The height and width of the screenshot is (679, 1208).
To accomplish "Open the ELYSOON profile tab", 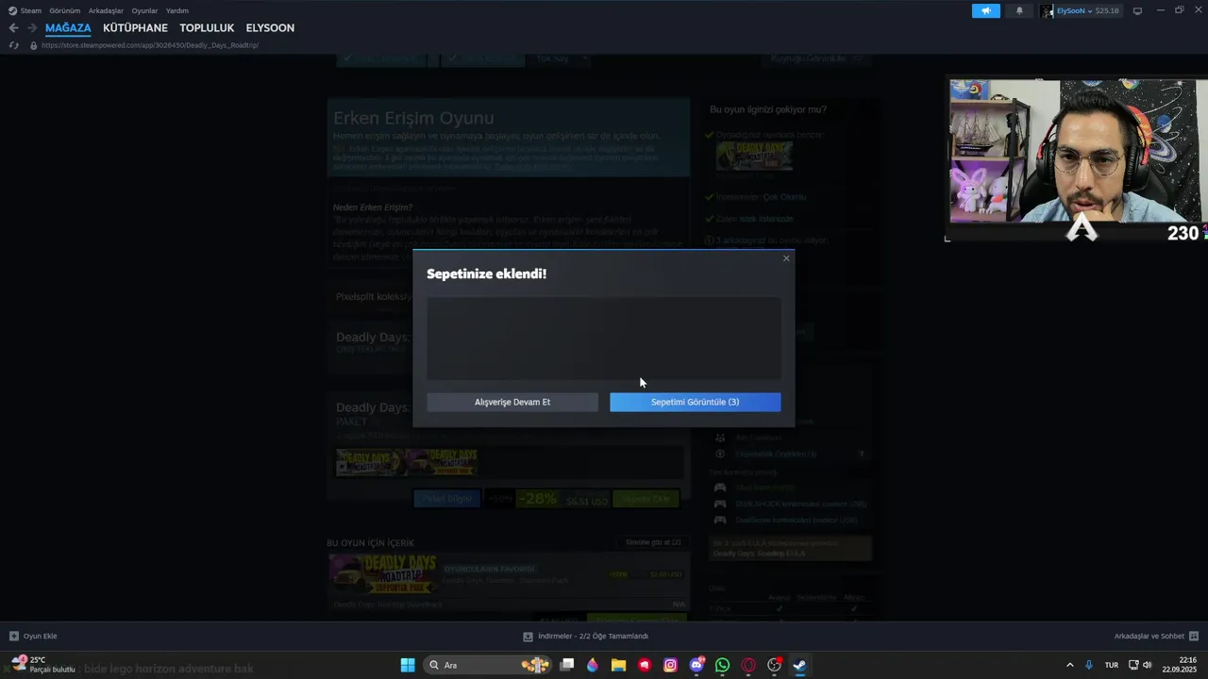I will [x=270, y=27].
